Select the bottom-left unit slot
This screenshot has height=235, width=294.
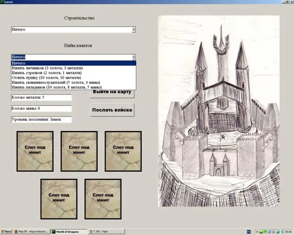(x=59, y=199)
